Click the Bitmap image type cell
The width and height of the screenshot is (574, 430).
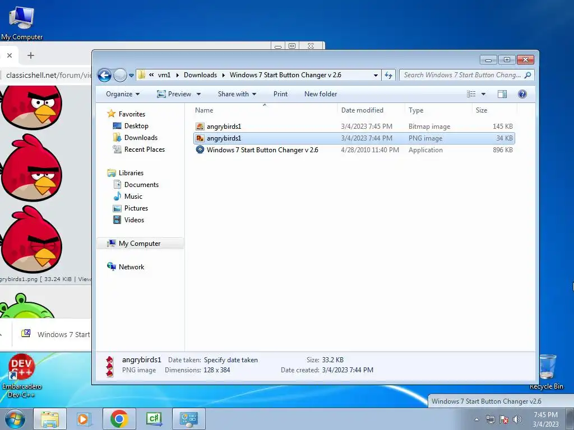[429, 127]
